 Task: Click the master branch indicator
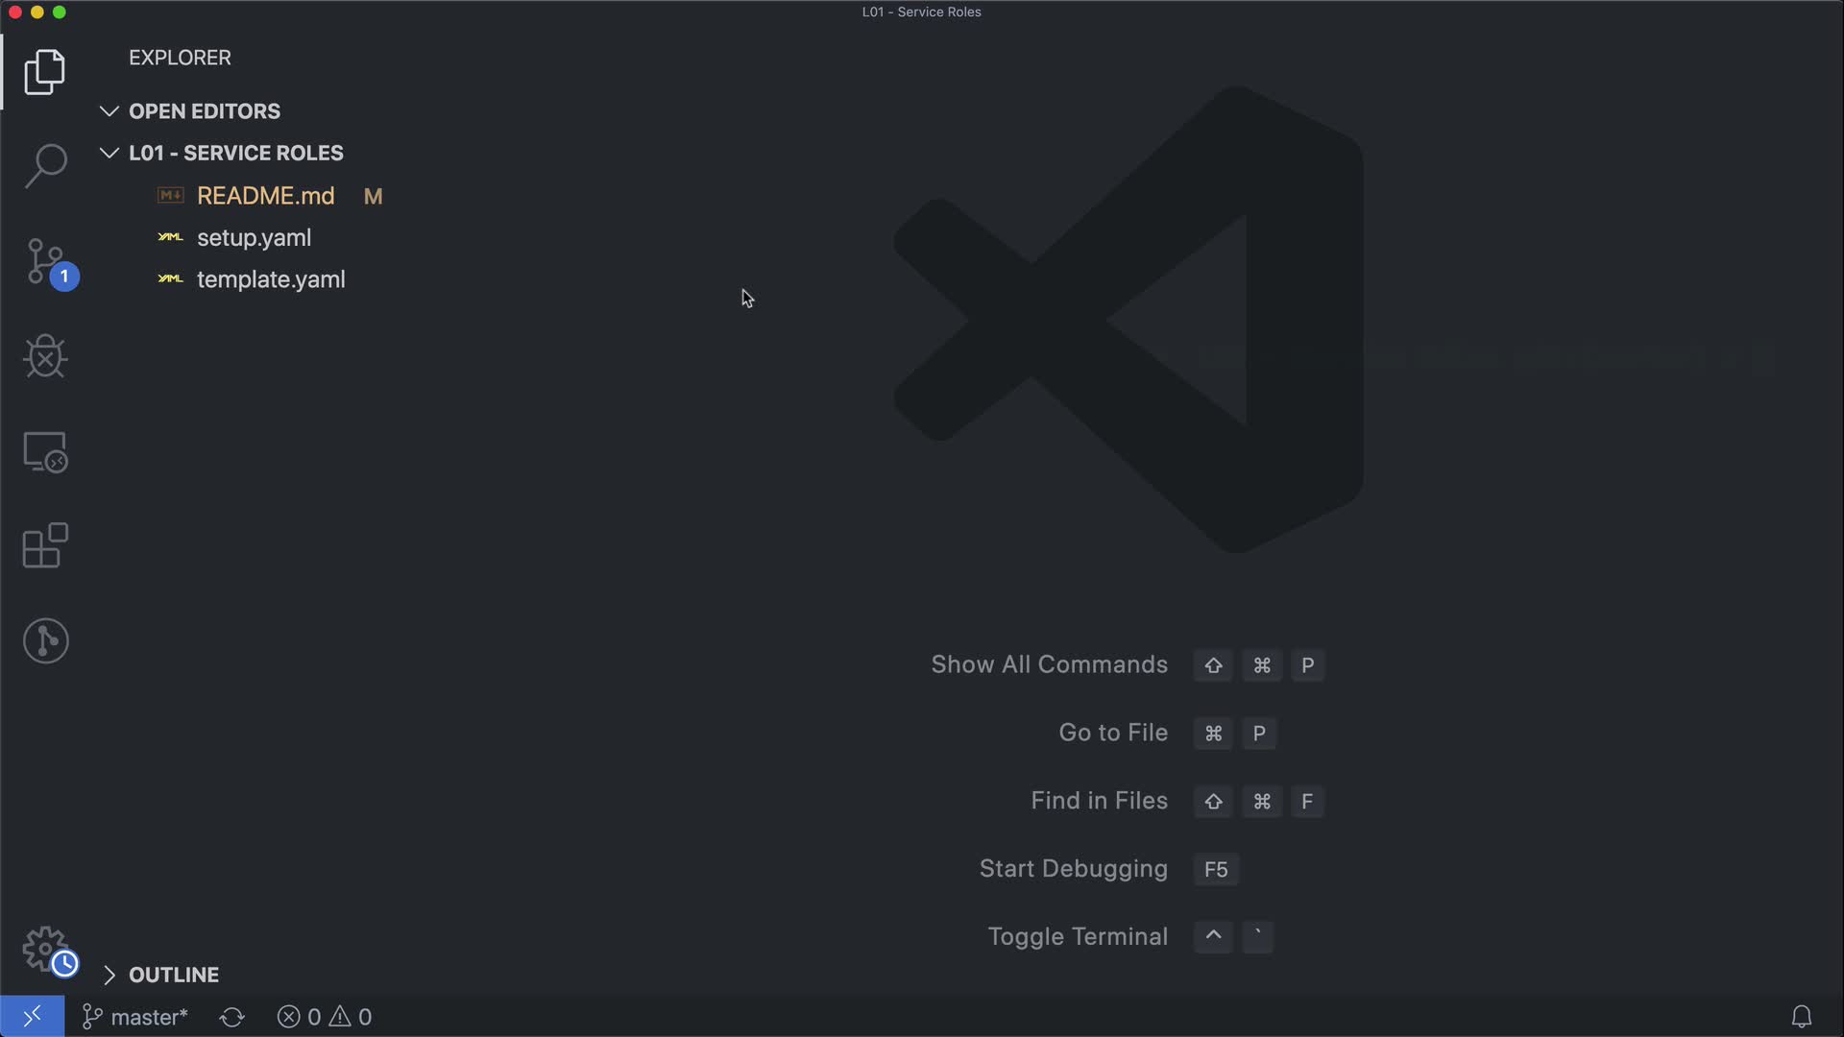(136, 1017)
